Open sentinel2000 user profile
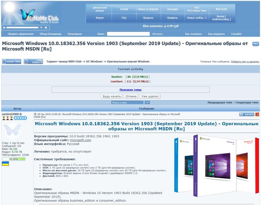Screen dimensions: 261x205 (x=10, y=114)
